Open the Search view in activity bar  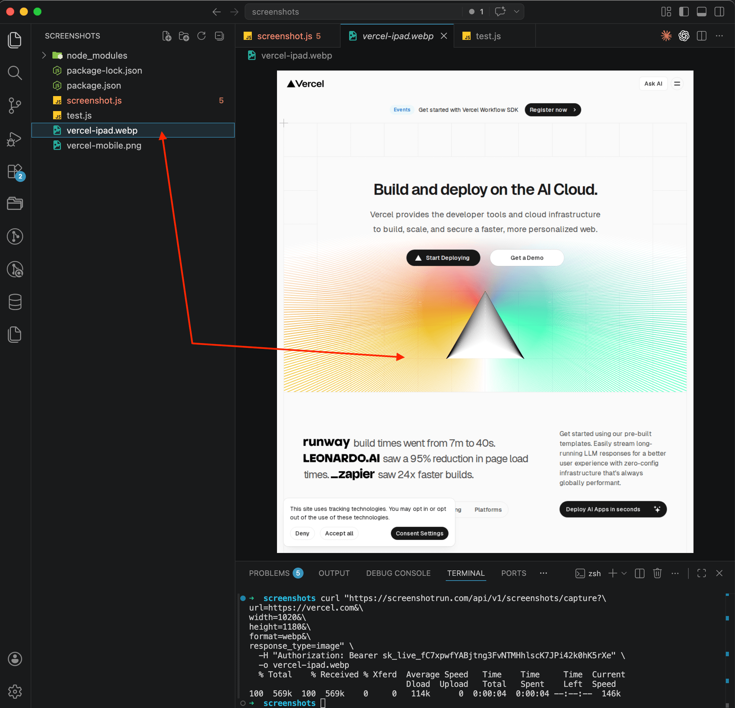click(x=15, y=73)
